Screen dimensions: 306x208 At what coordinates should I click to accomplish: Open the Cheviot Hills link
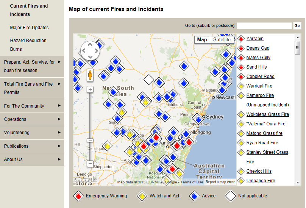[x=259, y=171]
